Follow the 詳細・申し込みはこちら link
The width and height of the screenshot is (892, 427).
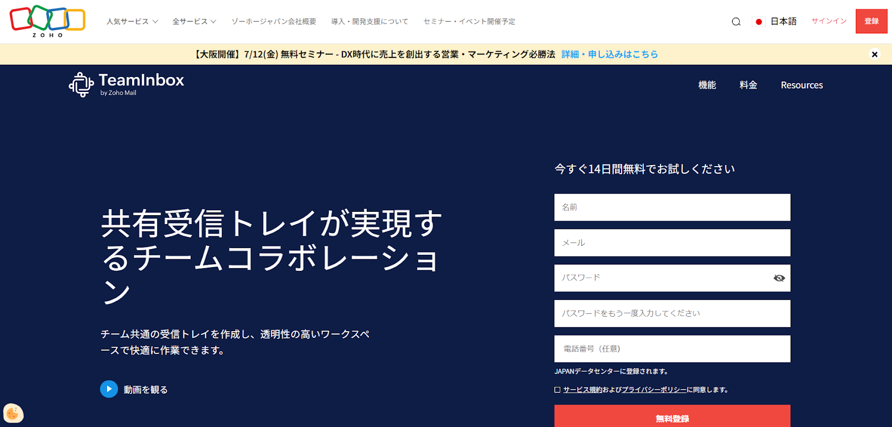click(610, 54)
